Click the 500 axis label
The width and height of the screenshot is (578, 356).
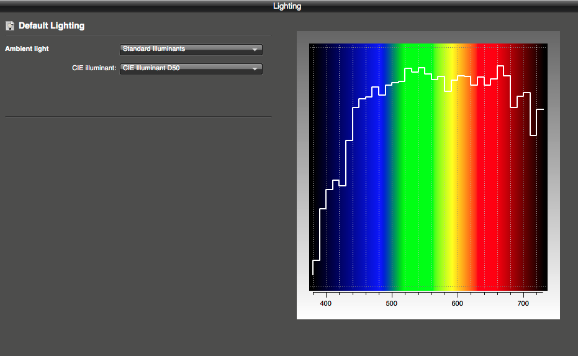click(x=392, y=303)
